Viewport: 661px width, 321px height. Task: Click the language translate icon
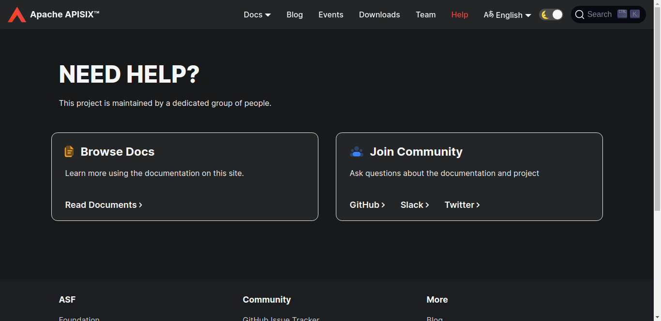pyautogui.click(x=489, y=15)
